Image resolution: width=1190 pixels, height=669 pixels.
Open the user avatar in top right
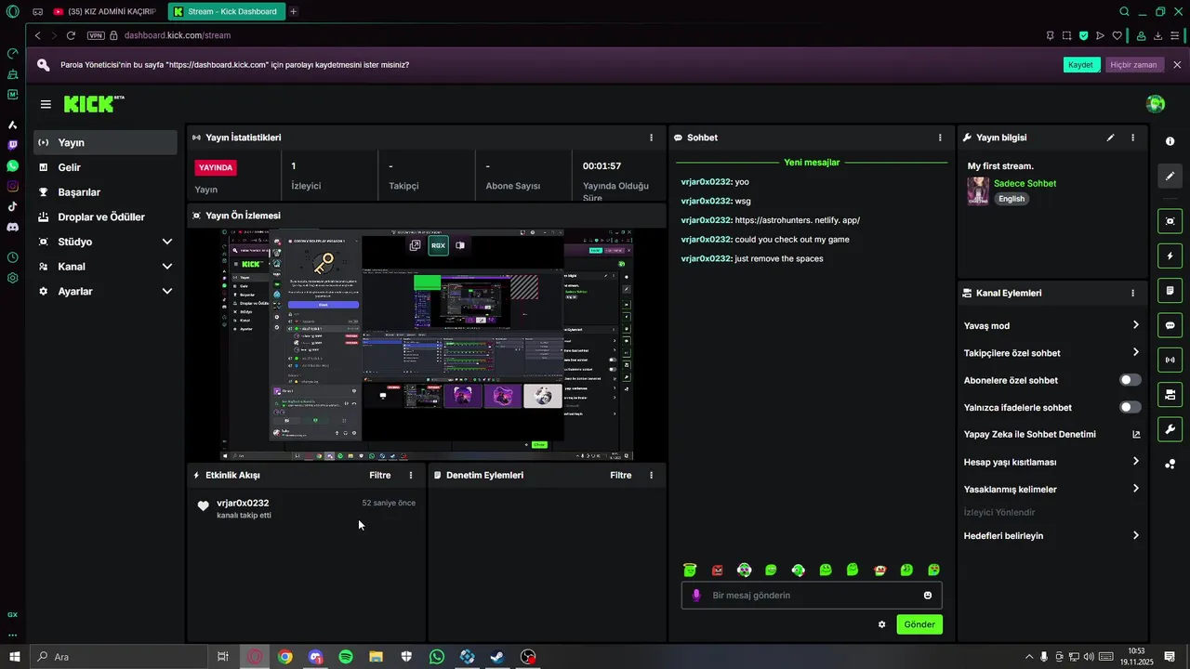[x=1156, y=104]
